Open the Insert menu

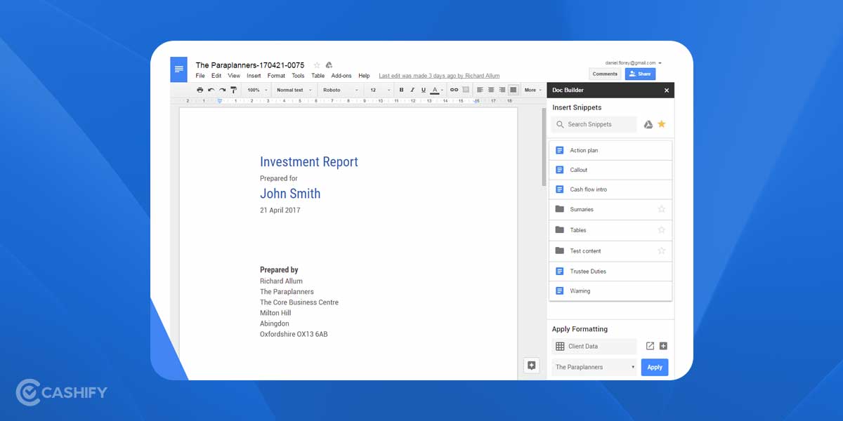tap(253, 75)
